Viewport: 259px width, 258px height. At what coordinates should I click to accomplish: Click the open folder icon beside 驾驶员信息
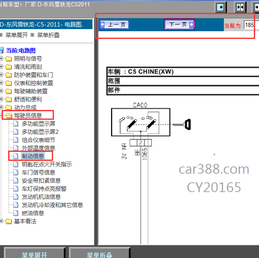(x=9, y=116)
